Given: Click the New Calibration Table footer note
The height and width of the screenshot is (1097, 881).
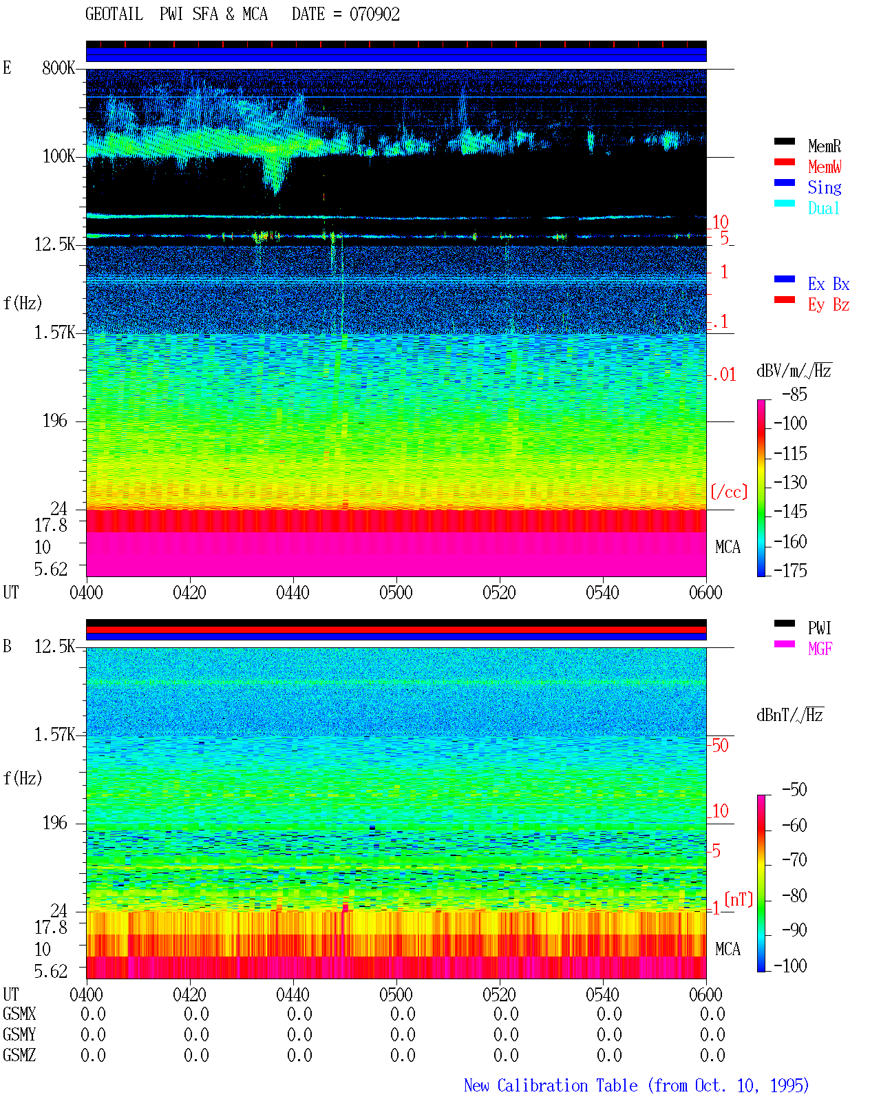Looking at the screenshot, I should coord(637,1086).
